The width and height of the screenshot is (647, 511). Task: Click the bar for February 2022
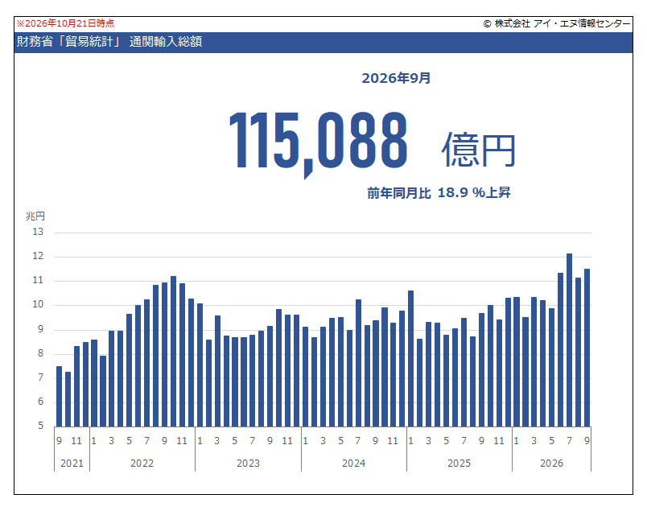(103, 391)
